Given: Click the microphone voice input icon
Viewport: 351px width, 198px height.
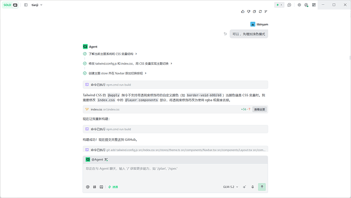Looking at the screenshot, I should point(252,187).
